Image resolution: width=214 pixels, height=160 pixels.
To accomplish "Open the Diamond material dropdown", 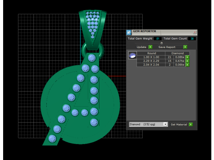I will point(165,124).
